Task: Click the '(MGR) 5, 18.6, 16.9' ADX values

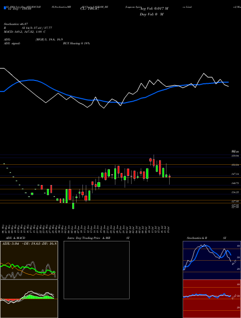Action: (x=49, y=40)
